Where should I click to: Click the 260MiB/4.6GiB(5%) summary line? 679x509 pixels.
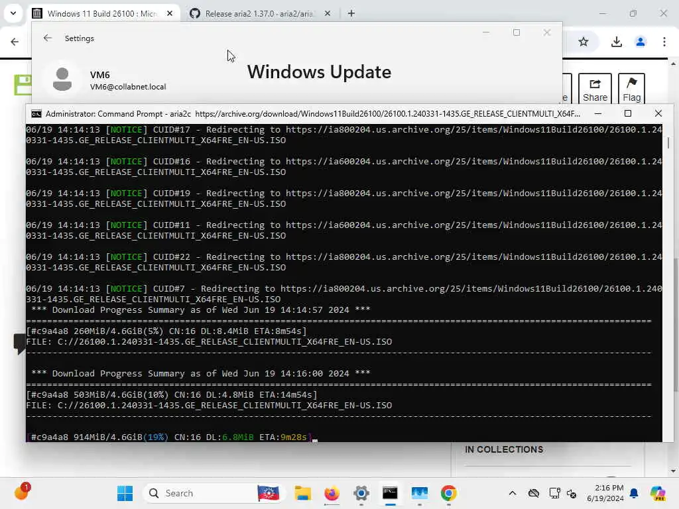click(166, 331)
